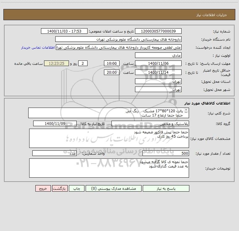Image resolution: width=239 pixels, height=231 pixels.
Task: Click label 'نام دستگاه خریدار:'
Action: 216,39
